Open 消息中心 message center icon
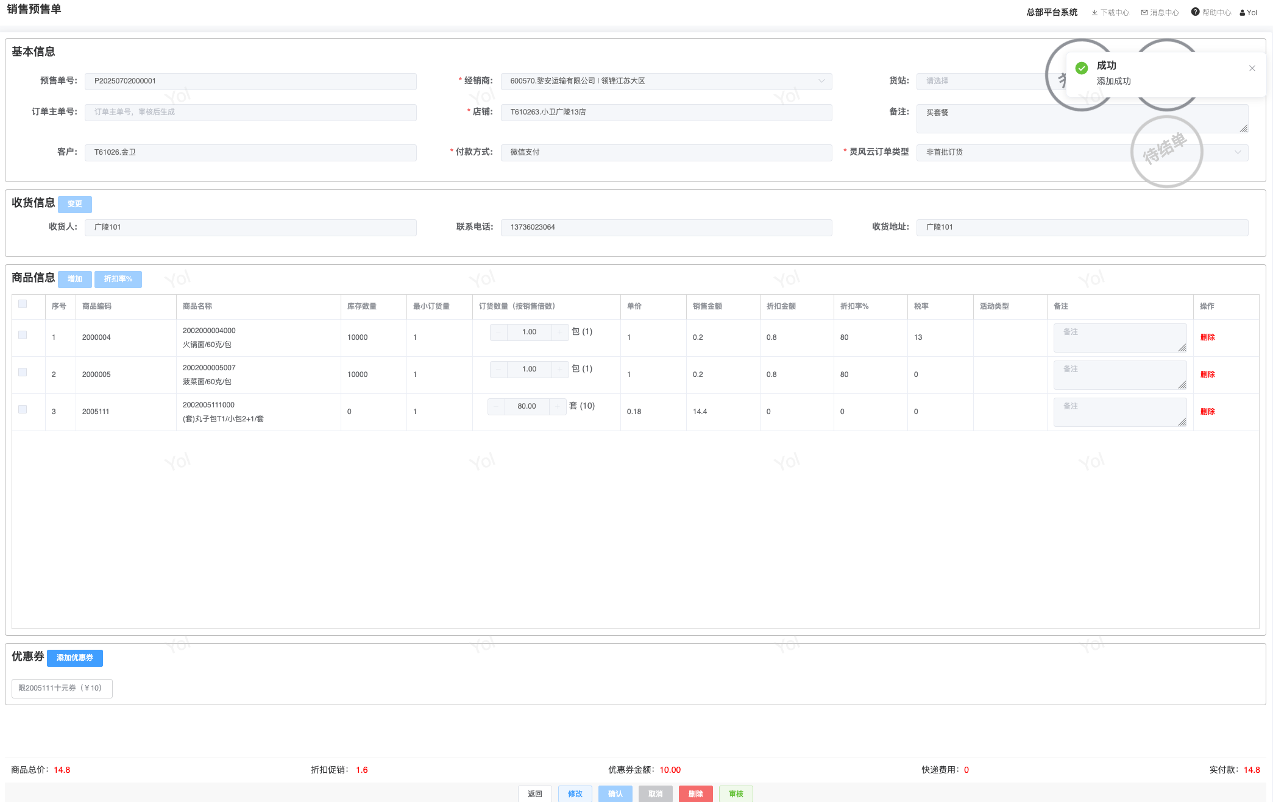1273x802 pixels. point(1144,12)
